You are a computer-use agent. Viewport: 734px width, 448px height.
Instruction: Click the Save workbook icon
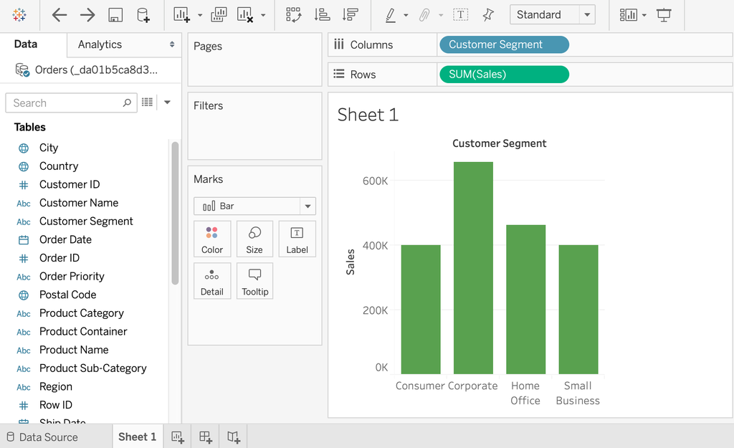[x=116, y=14]
